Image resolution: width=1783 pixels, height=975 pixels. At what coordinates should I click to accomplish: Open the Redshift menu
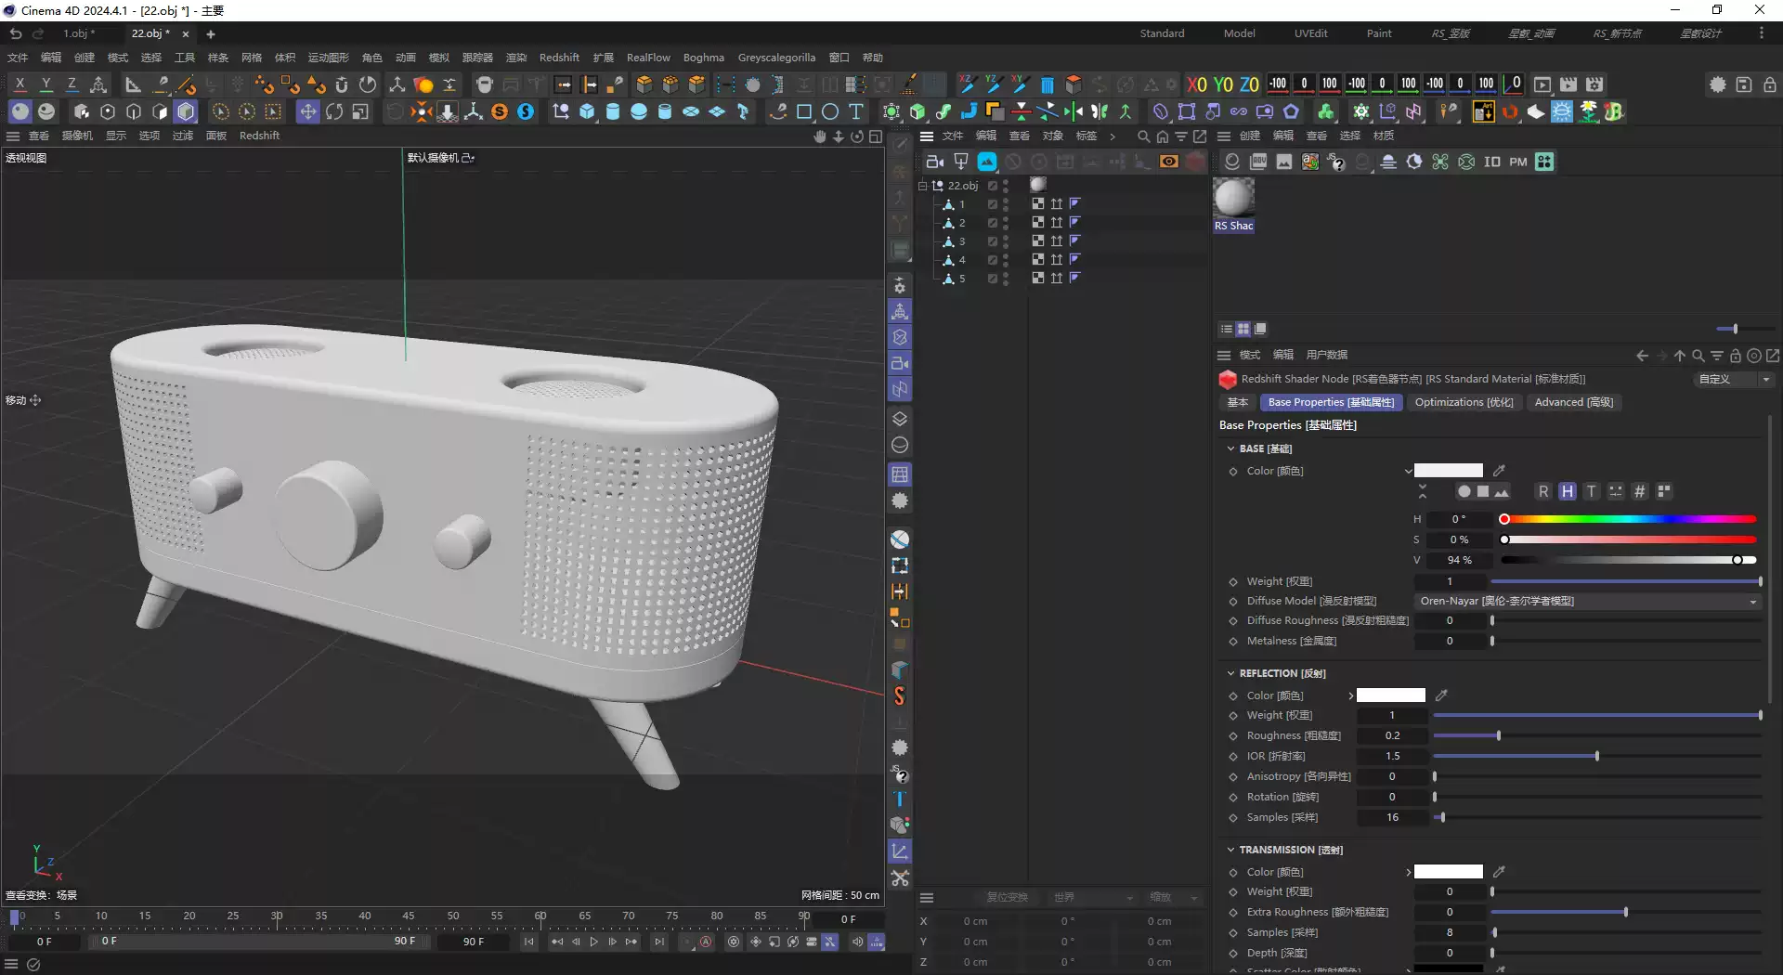559,57
